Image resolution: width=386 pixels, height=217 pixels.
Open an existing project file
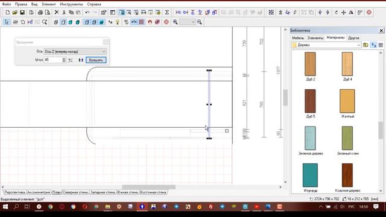[x=14, y=12]
